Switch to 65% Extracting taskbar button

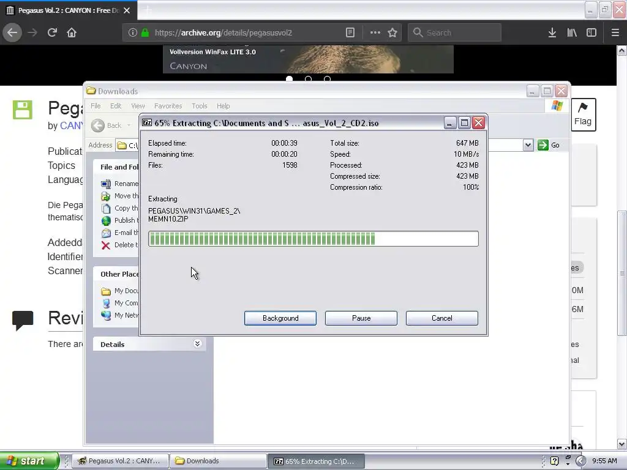(316, 461)
